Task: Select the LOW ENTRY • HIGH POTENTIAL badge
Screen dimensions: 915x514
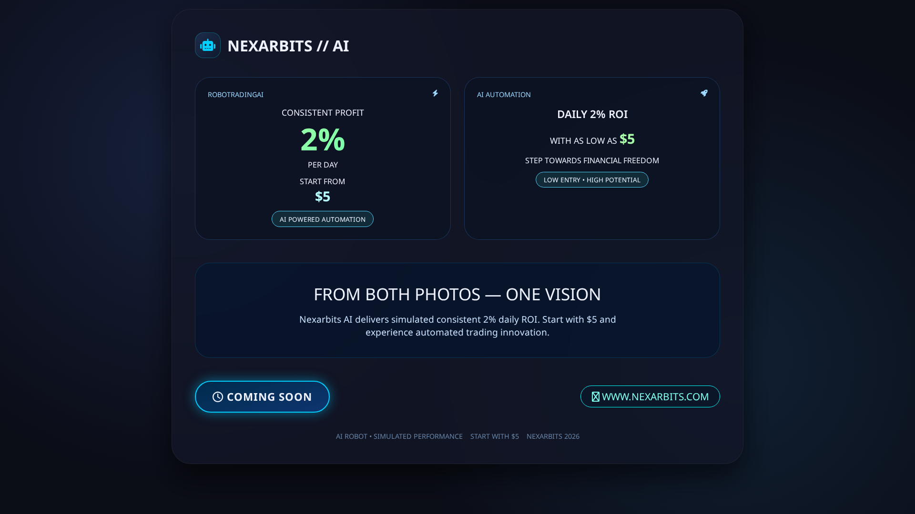Action: pos(591,179)
